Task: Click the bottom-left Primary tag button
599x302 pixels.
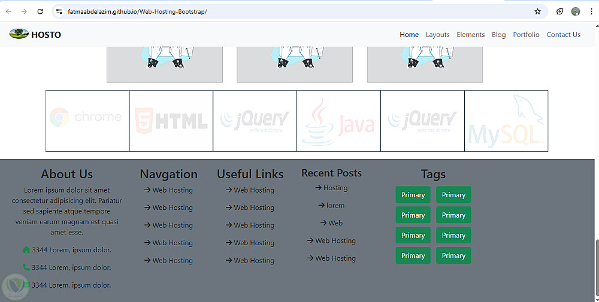Action: point(413,255)
